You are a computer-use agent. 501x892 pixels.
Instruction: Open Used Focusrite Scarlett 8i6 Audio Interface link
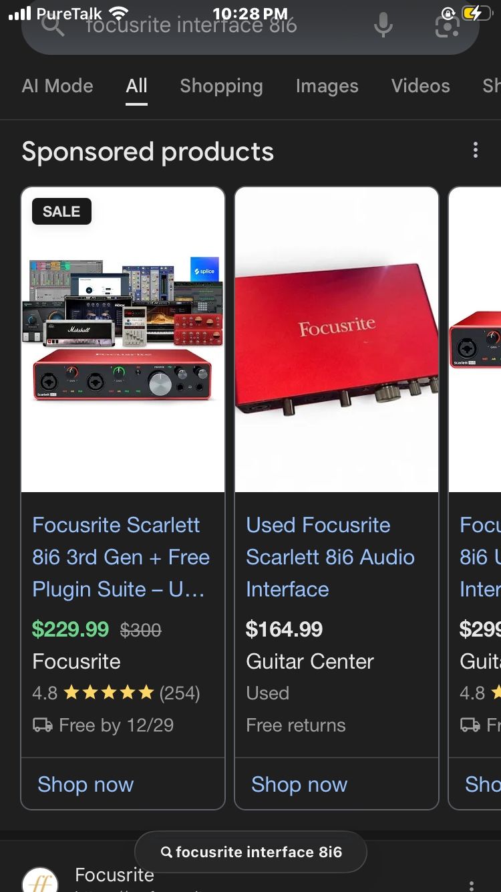point(330,557)
